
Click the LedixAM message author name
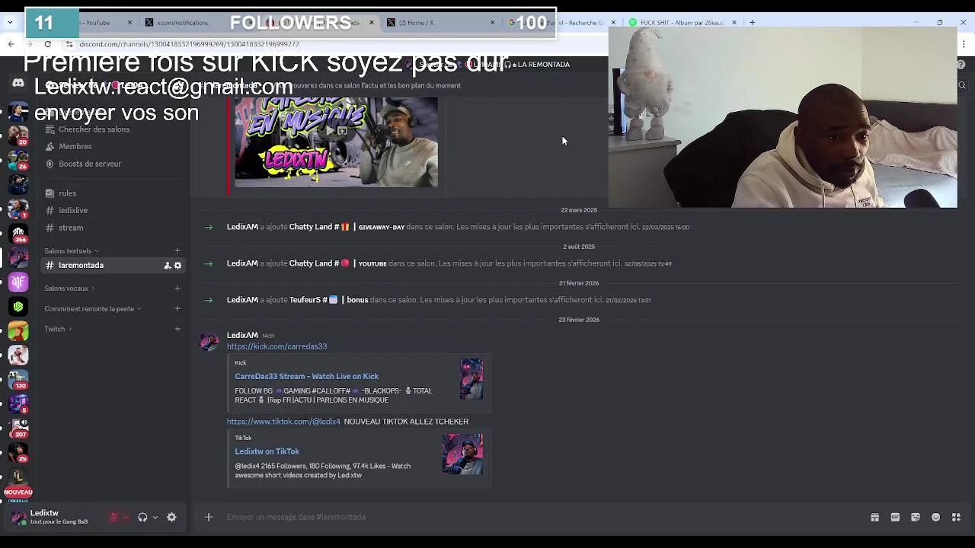[242, 336]
